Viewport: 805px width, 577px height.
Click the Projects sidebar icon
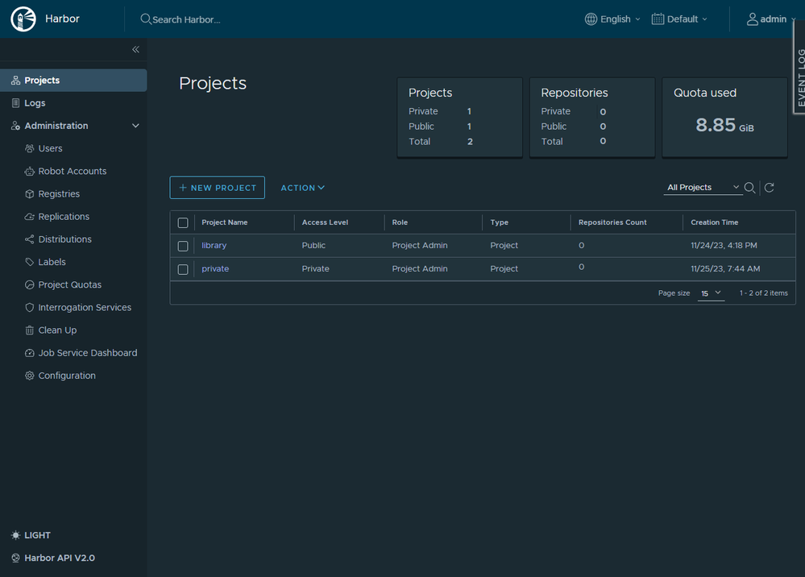16,80
